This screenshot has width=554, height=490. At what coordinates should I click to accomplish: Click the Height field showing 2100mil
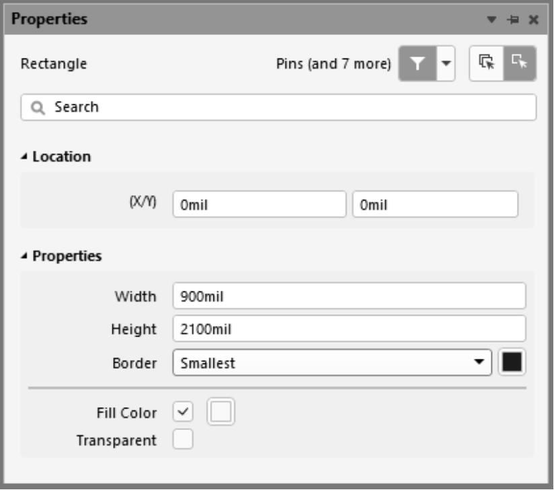[x=349, y=329]
